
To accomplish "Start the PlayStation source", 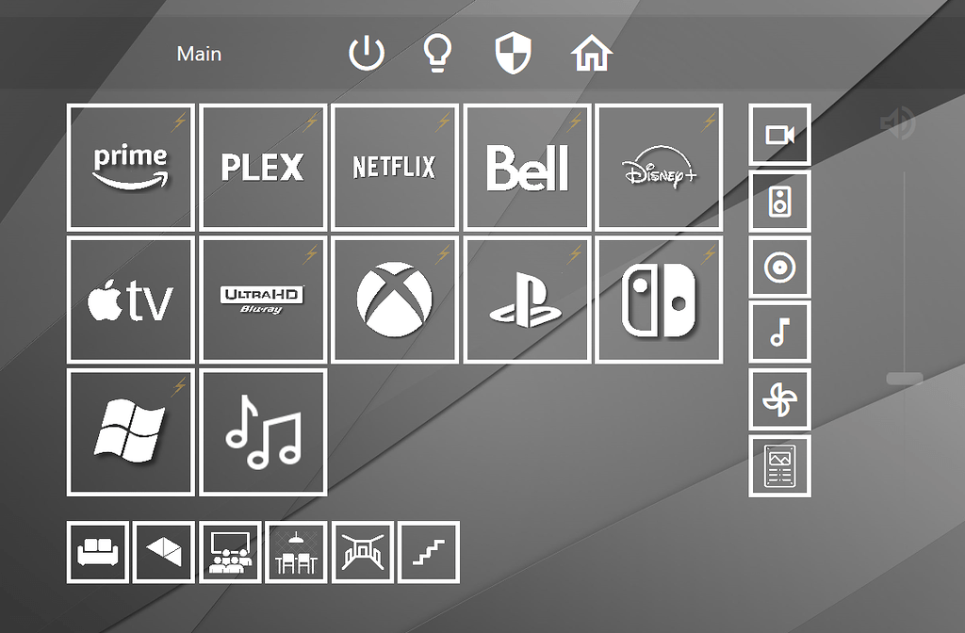I will click(x=527, y=300).
